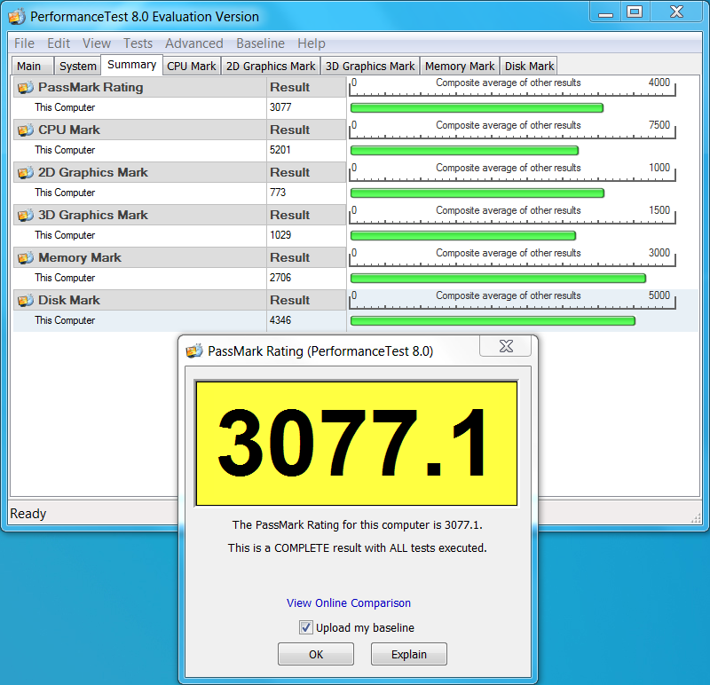Screen dimensions: 710x685
Task: Click the 2D Graphics Mark row icon
Action: click(x=25, y=172)
